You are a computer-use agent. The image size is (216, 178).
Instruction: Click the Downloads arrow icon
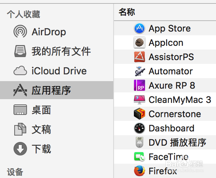[x=20, y=149]
